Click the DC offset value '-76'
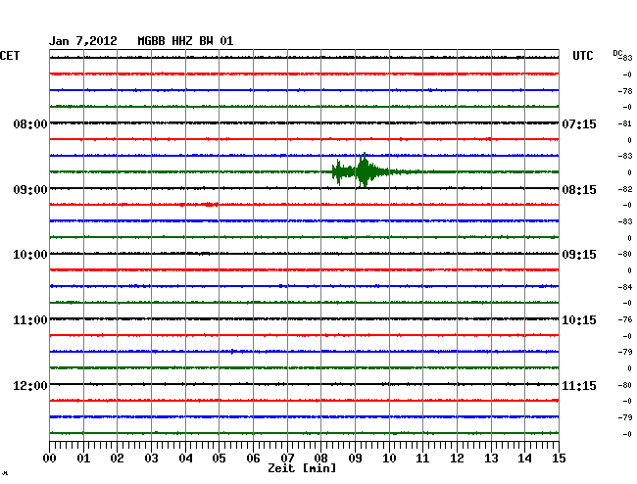 click(625, 319)
